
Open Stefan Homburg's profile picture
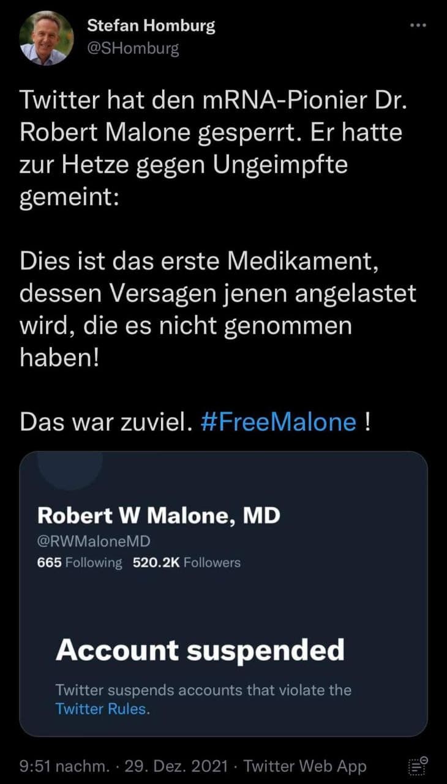click(47, 38)
